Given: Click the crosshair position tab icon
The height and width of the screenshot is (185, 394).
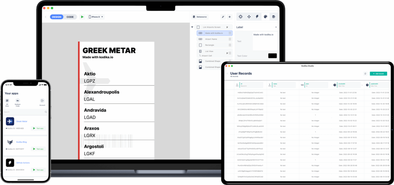Looking at the screenshot, I should 240,17.
